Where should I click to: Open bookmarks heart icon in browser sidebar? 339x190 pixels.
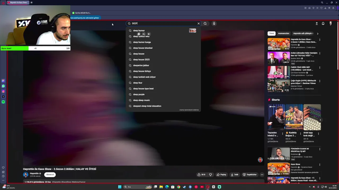click(3, 168)
